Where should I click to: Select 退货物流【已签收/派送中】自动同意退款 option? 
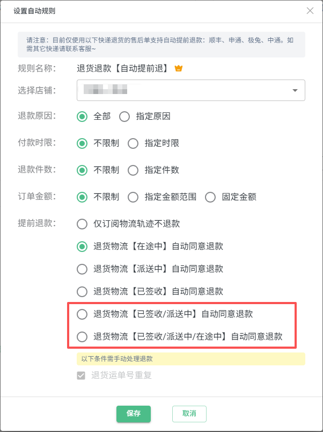[x=82, y=314]
